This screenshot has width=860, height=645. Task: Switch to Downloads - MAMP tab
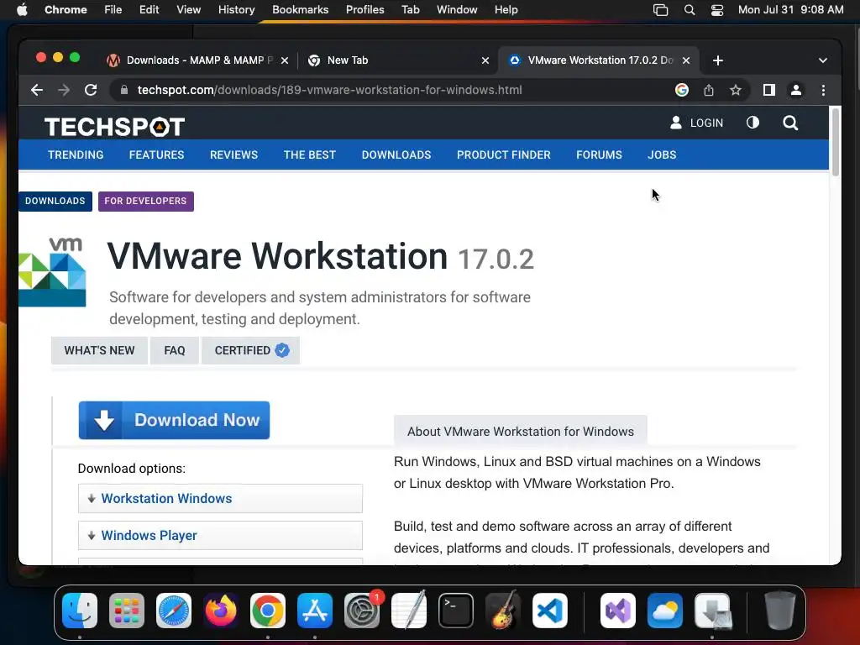(x=198, y=60)
